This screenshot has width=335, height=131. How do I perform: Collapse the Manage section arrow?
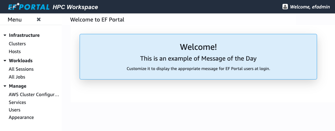click(x=5, y=86)
